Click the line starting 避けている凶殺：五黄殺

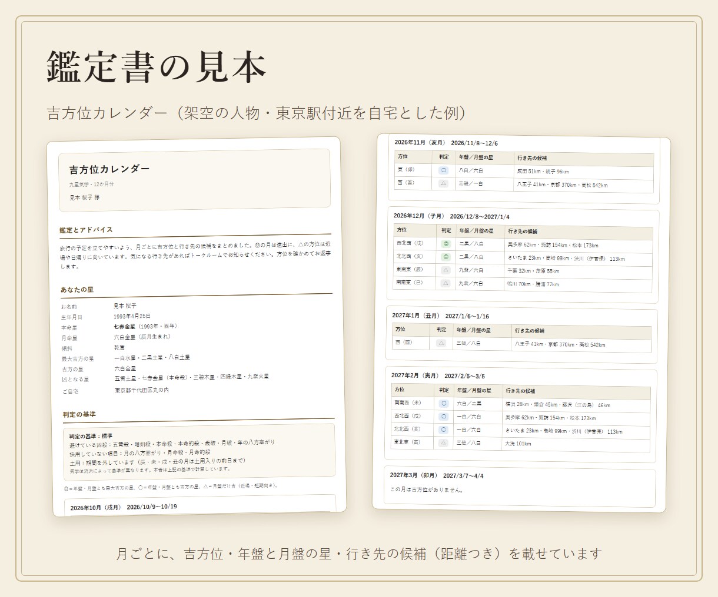(x=172, y=444)
